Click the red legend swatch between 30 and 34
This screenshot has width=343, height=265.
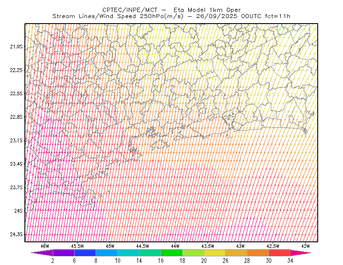(280, 253)
